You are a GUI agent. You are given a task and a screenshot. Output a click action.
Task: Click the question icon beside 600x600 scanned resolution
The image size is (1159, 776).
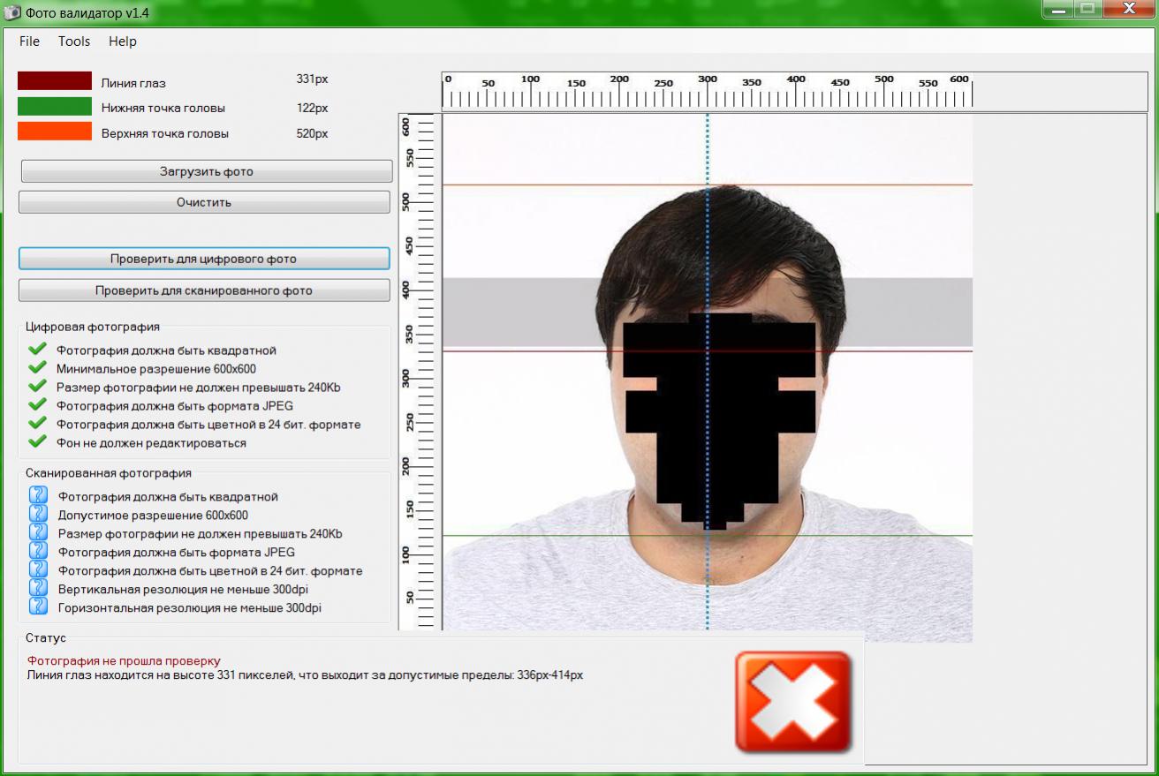click(x=38, y=515)
